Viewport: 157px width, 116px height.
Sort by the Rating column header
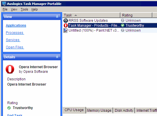coord(136,15)
